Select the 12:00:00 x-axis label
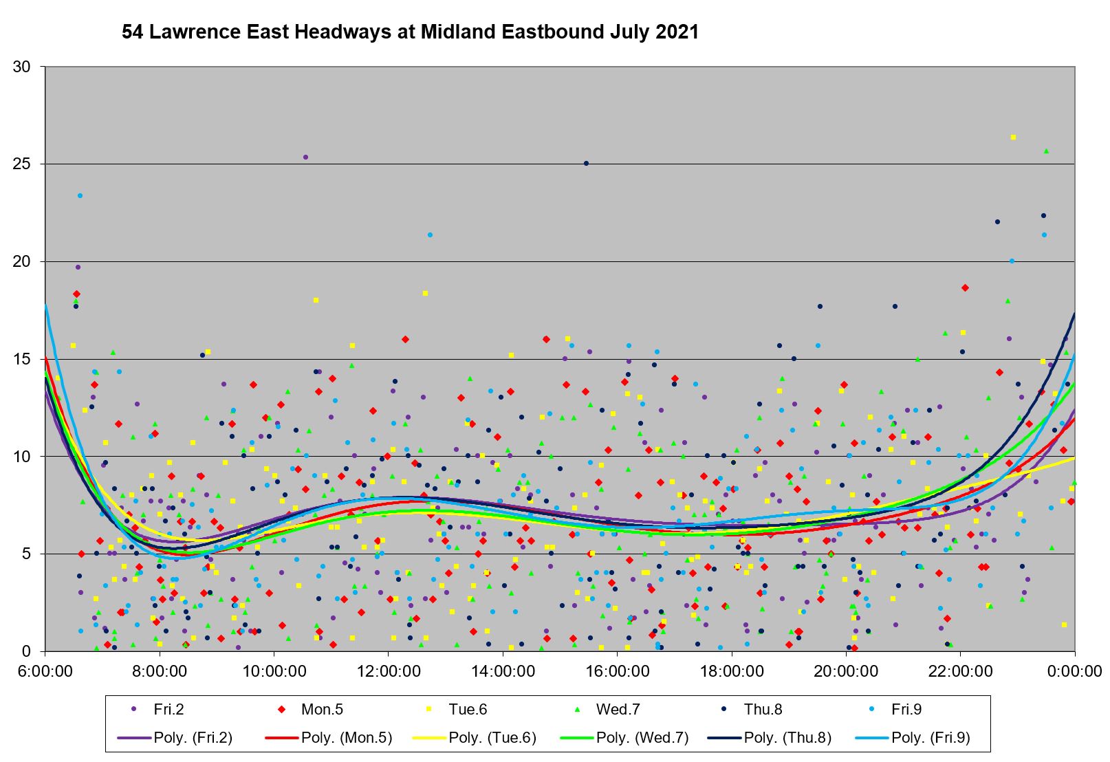1110x762 pixels. pyautogui.click(x=389, y=671)
